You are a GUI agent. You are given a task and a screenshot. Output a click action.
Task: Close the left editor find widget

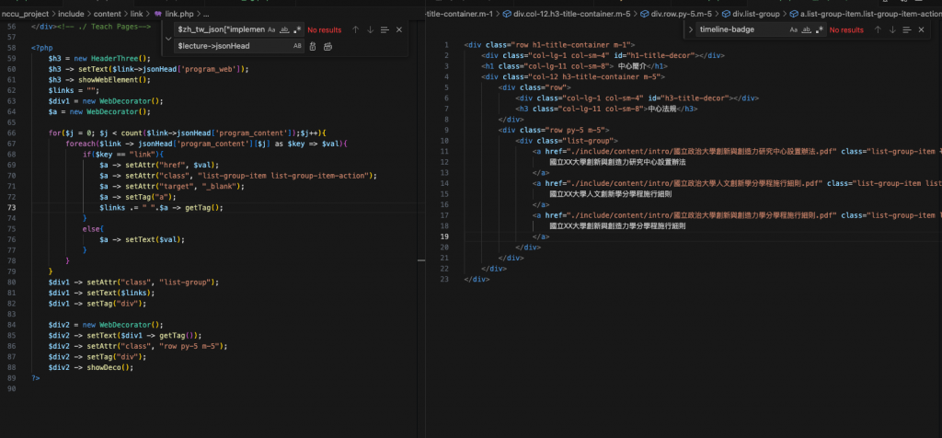pyautogui.click(x=399, y=29)
